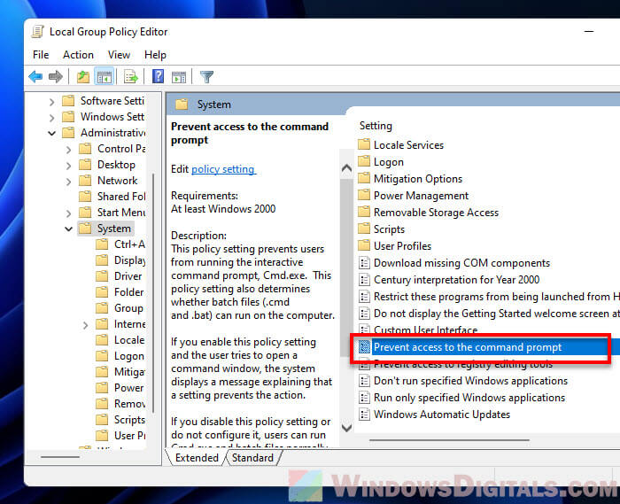The image size is (620, 504).
Task: Click the Up one level folder icon
Action: [83, 77]
